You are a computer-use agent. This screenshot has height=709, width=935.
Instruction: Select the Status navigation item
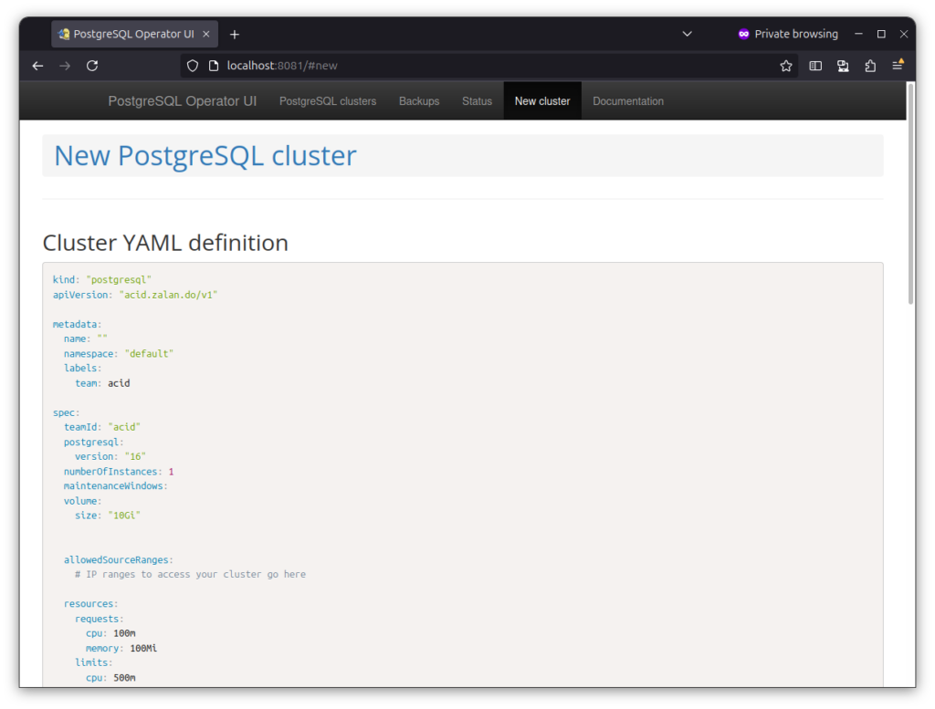pos(477,100)
